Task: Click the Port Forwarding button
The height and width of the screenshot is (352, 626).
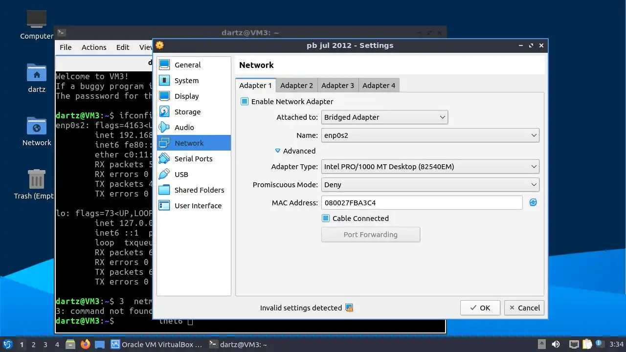Action: click(x=371, y=235)
